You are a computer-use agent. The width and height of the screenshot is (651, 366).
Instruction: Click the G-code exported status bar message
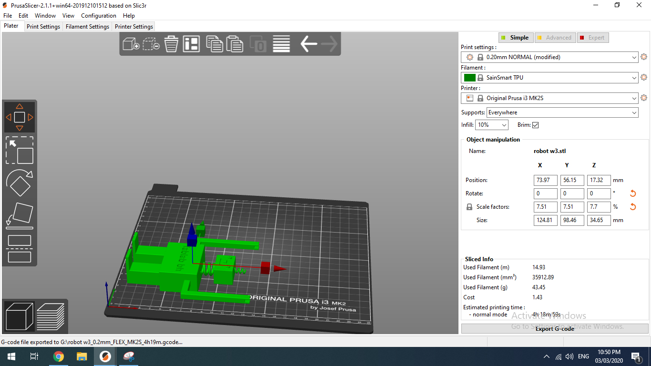(x=92, y=342)
